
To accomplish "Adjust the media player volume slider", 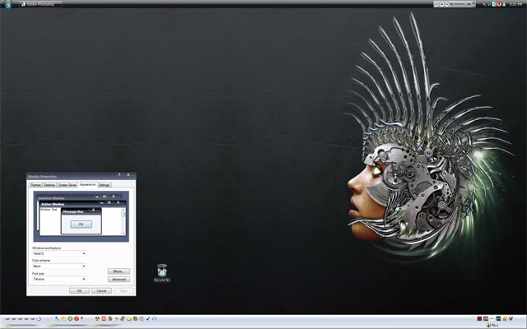I will click(x=459, y=4).
